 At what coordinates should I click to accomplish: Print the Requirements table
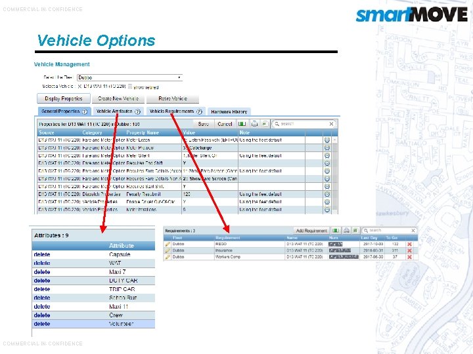(347, 231)
